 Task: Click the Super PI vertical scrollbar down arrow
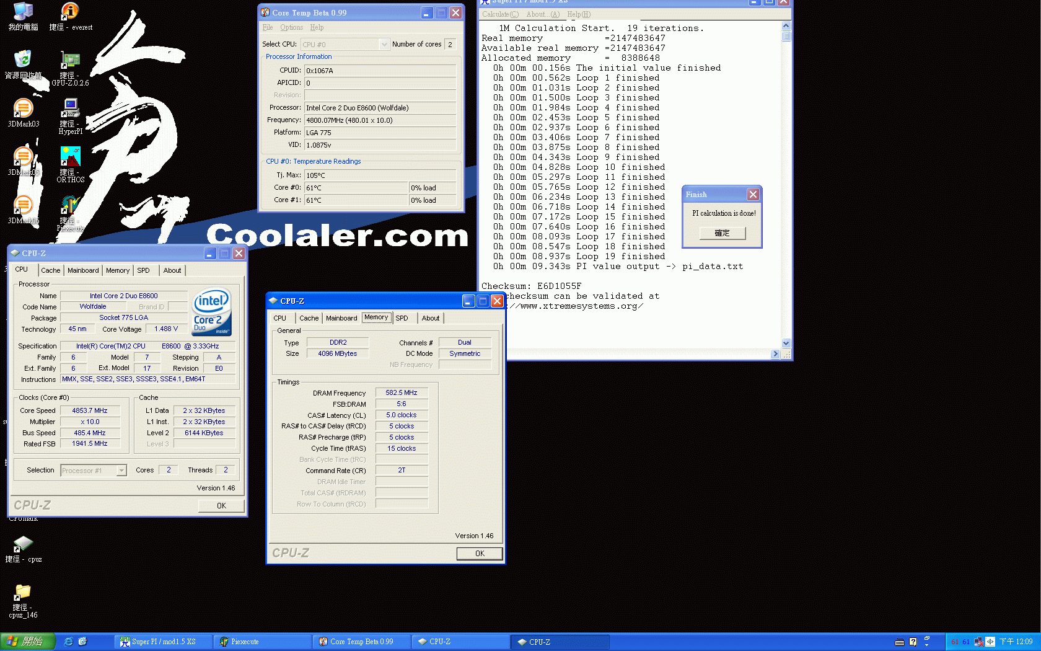coord(786,343)
